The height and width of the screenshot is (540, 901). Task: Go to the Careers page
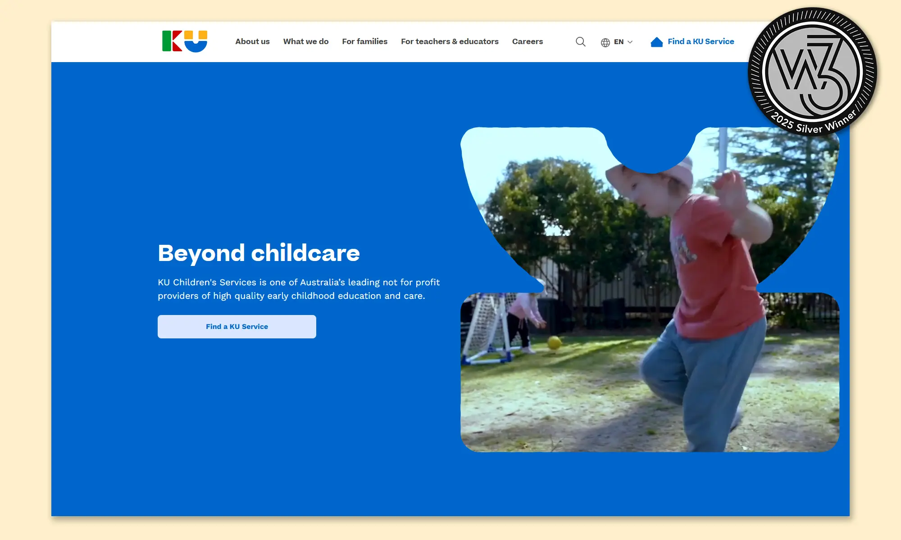pyautogui.click(x=527, y=41)
